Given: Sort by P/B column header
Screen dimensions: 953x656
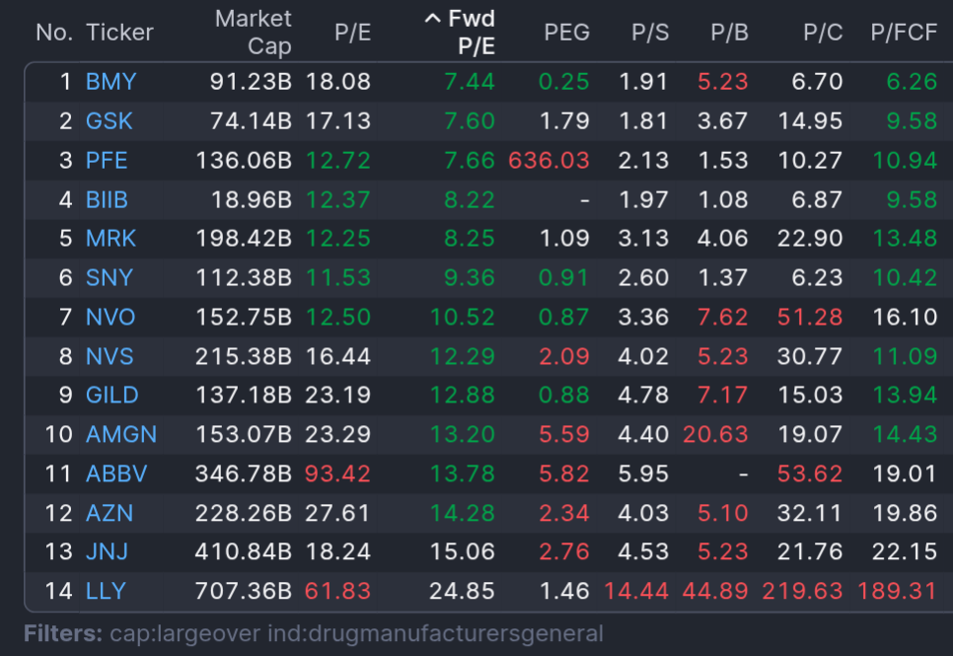Looking at the screenshot, I should (x=729, y=33).
